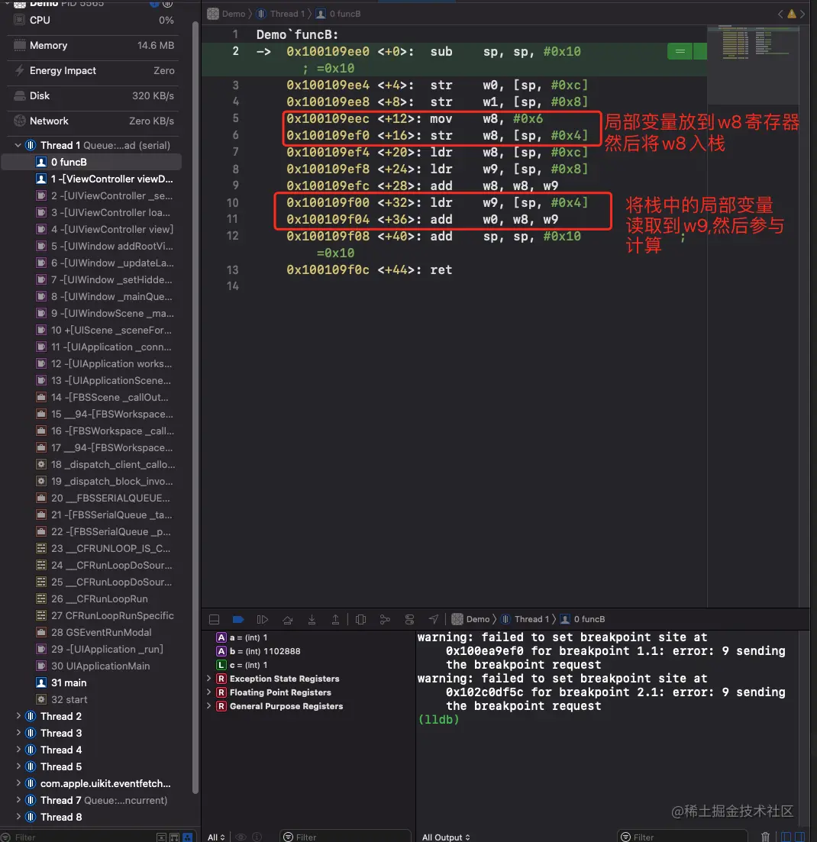This screenshot has width=817, height=842.
Task: Show info for selected variable
Action: (x=257, y=837)
